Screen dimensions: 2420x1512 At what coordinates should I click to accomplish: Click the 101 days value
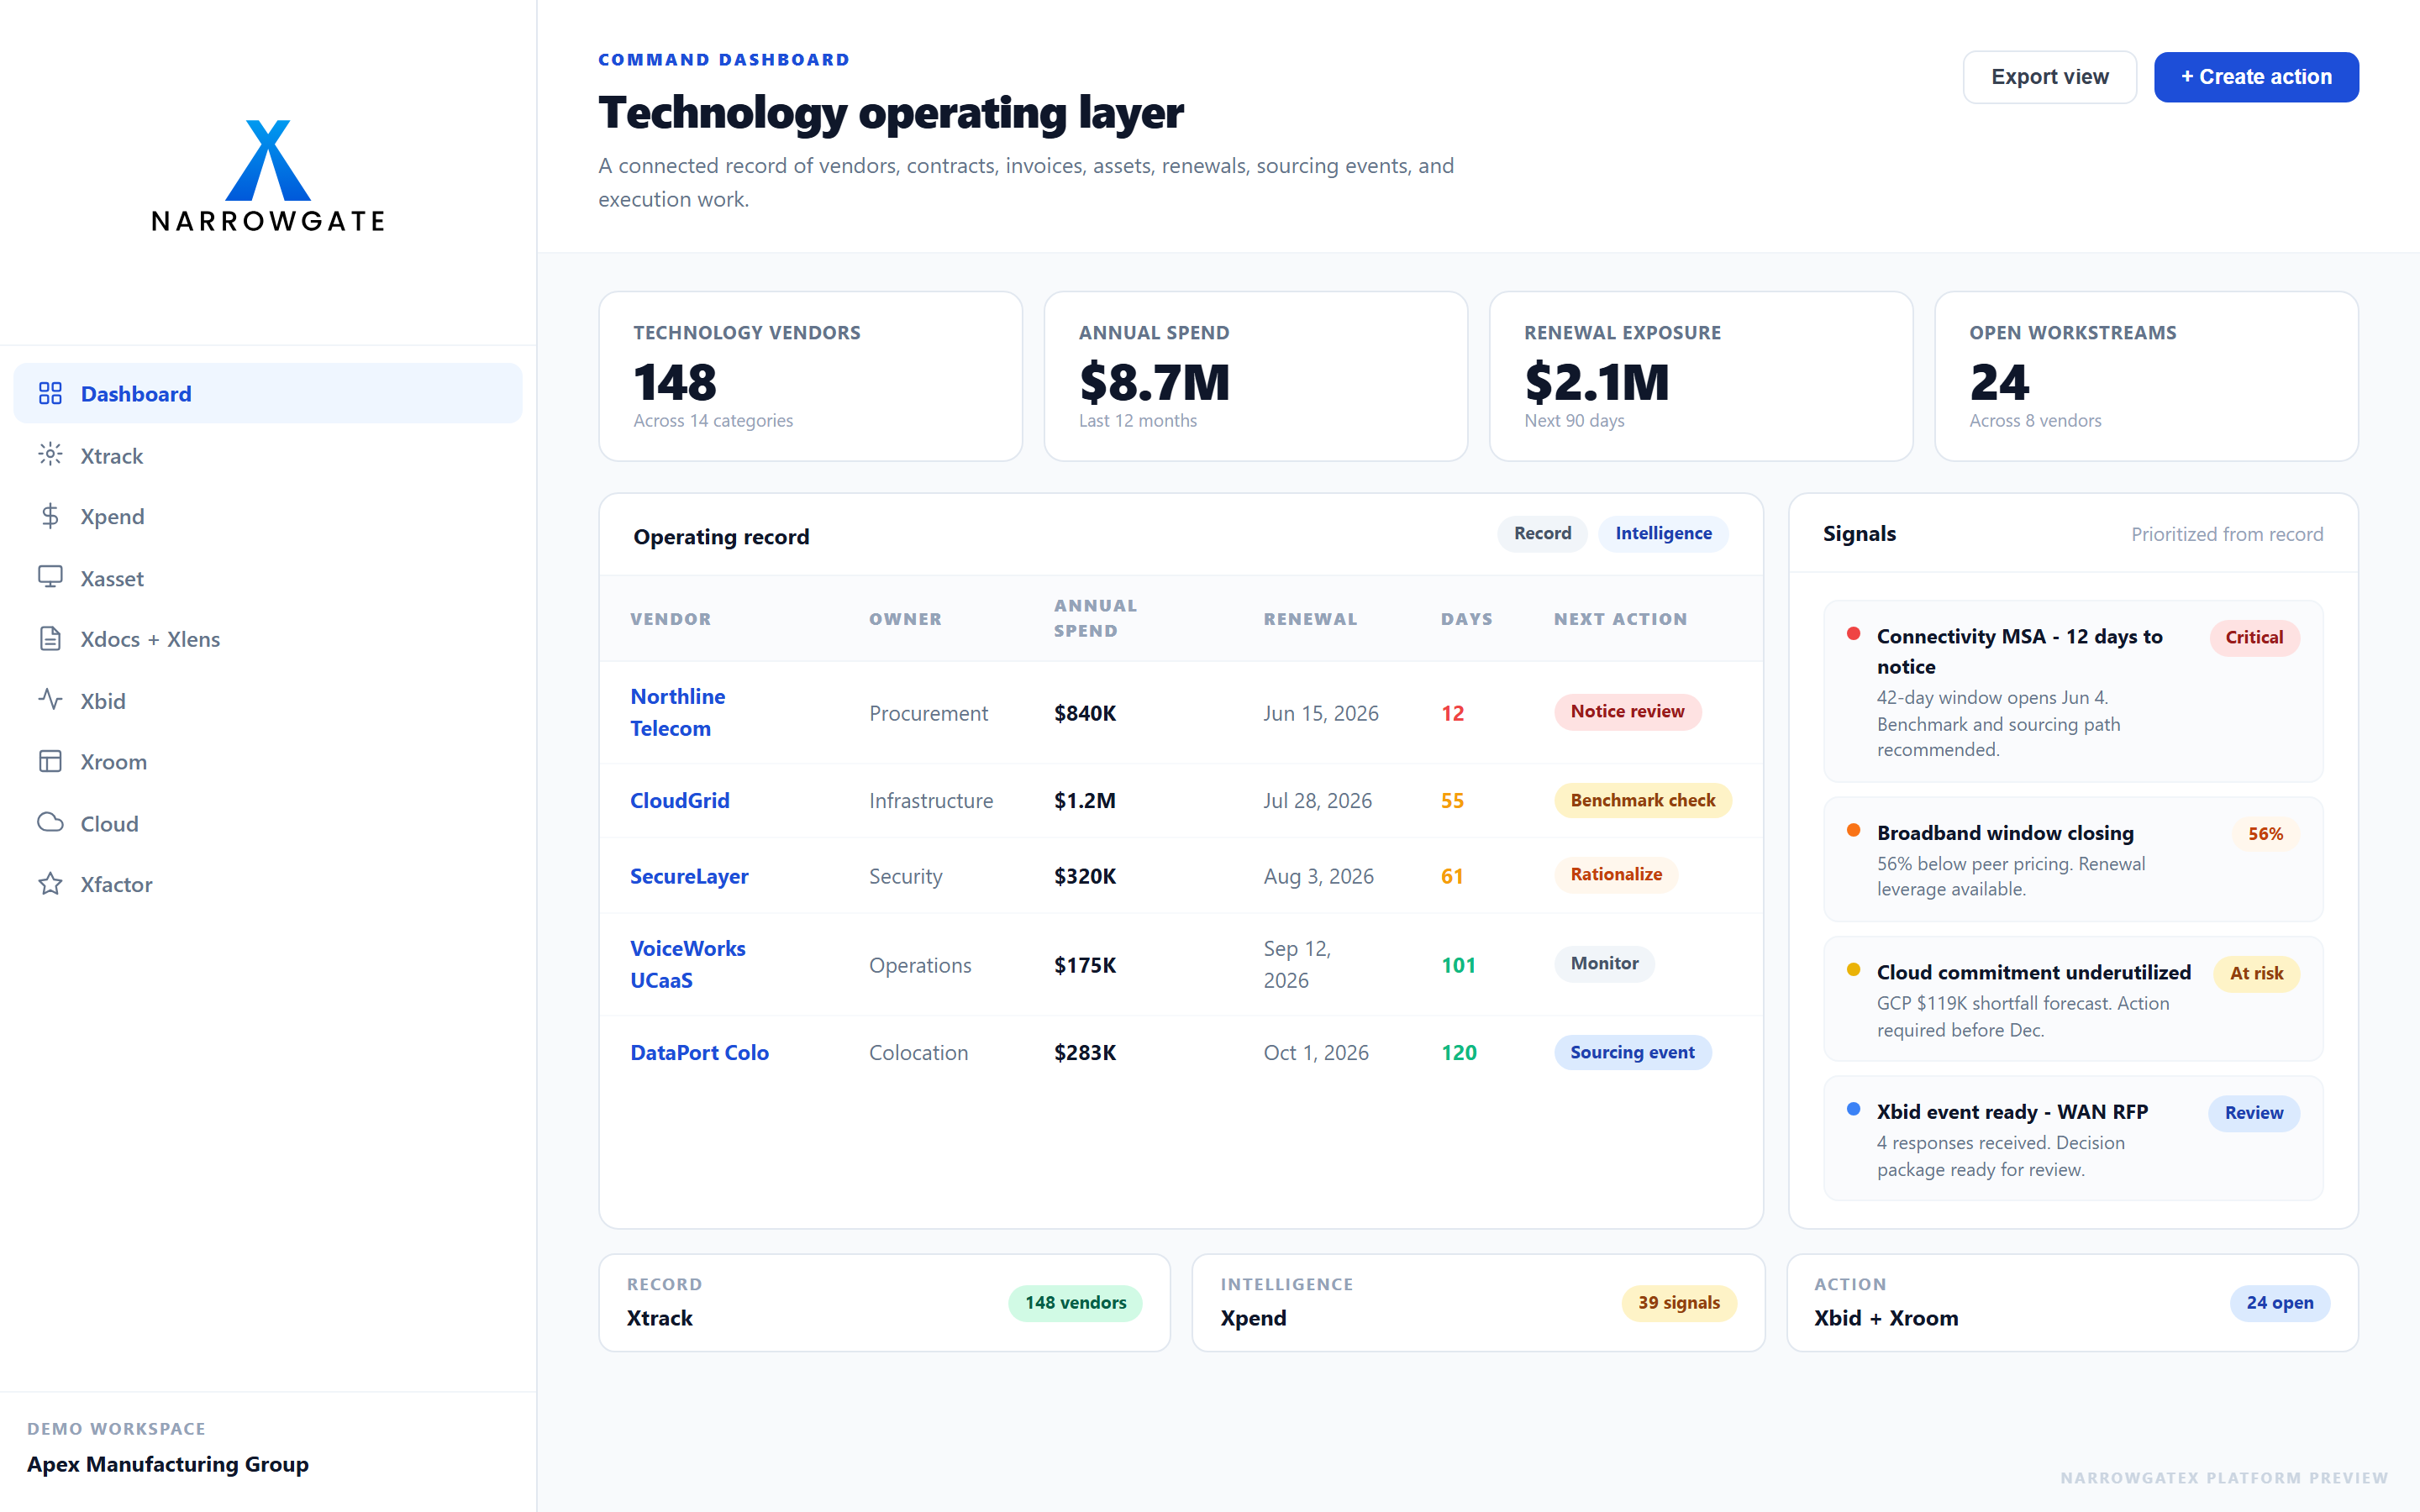point(1458,965)
